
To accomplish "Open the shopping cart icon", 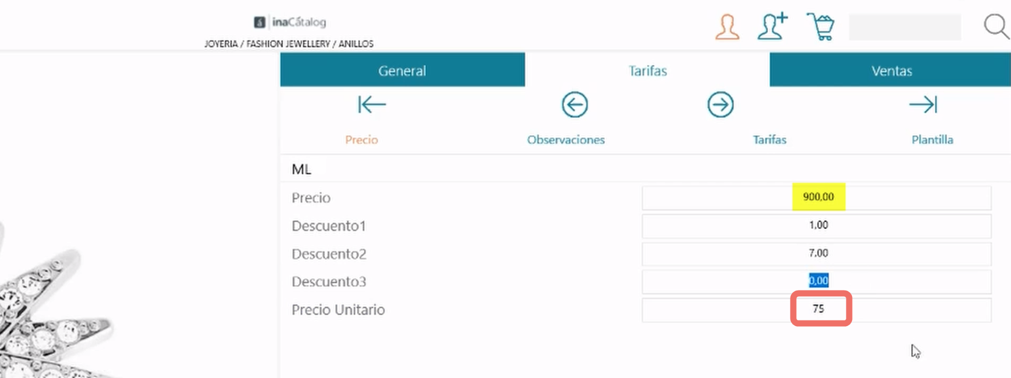I will [x=820, y=26].
